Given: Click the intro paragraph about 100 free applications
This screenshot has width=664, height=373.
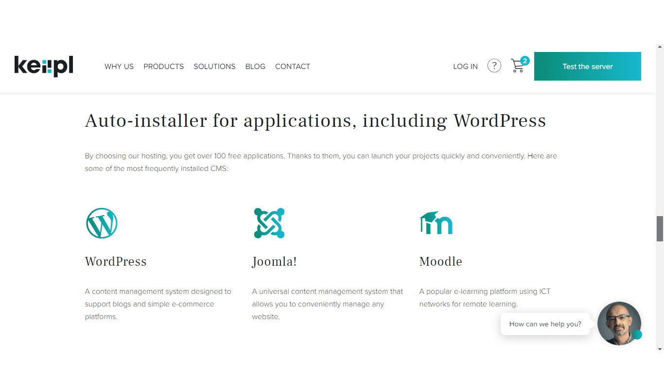Looking at the screenshot, I should [x=321, y=162].
